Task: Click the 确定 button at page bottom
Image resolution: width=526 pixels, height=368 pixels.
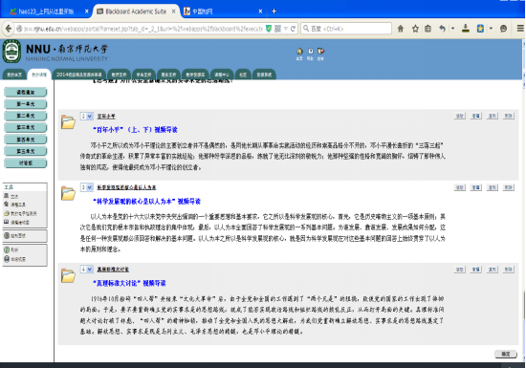Action: [x=506, y=354]
